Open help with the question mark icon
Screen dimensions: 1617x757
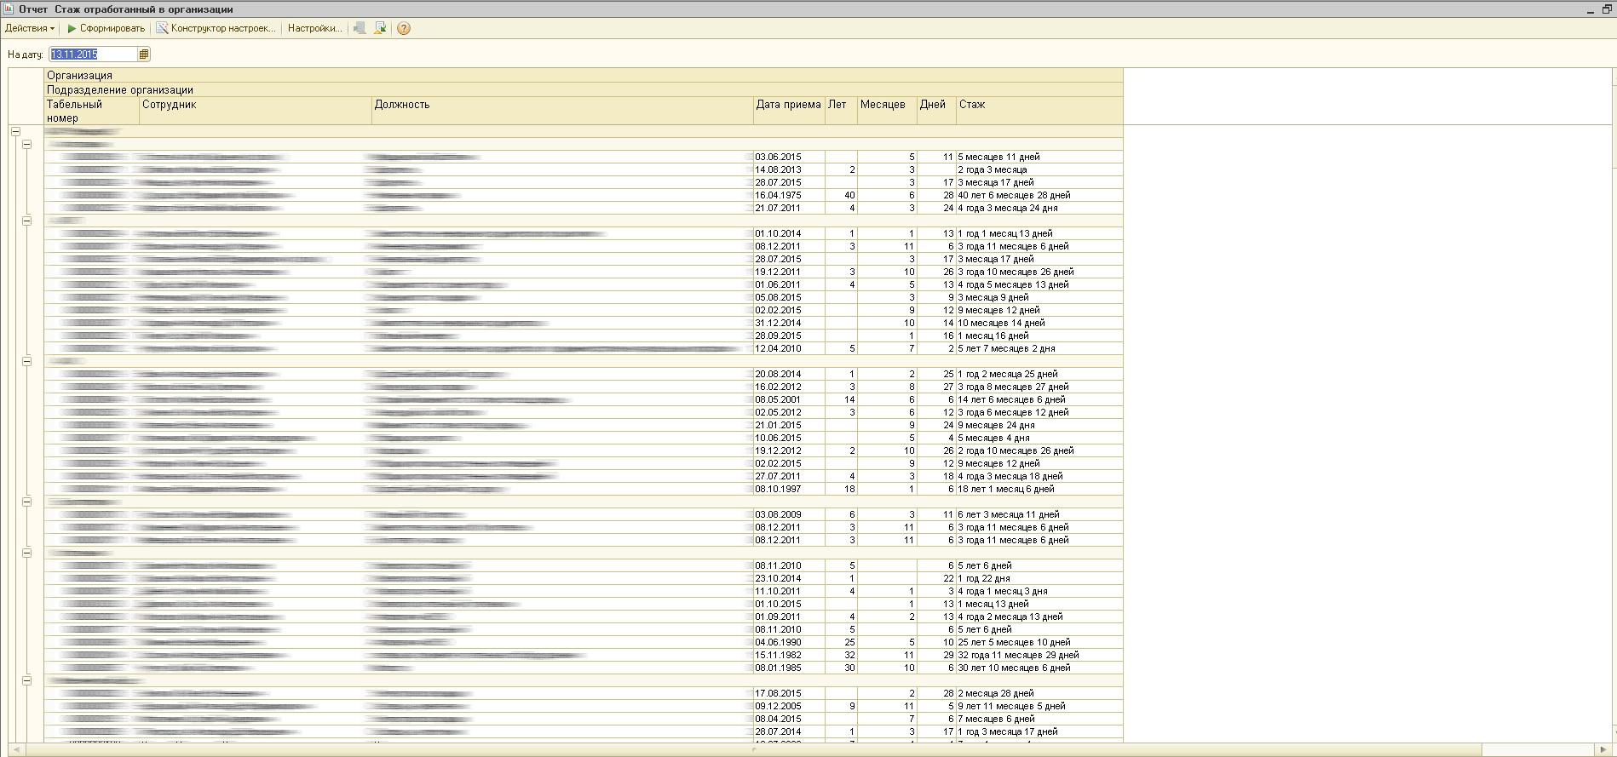[x=404, y=28]
